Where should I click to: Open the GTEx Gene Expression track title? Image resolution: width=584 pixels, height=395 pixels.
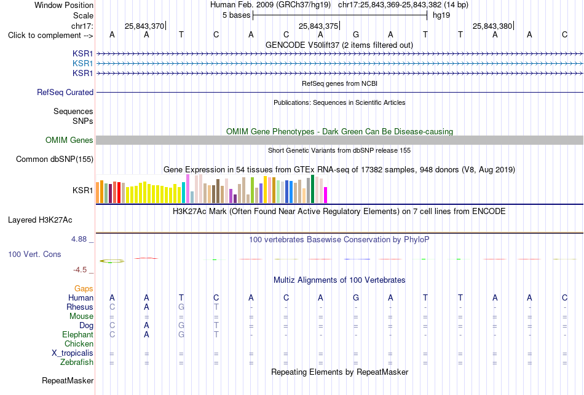(339, 169)
